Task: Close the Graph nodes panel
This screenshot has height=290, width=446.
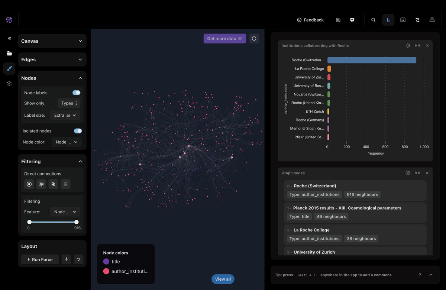Action: click(427, 173)
